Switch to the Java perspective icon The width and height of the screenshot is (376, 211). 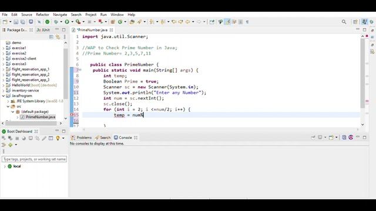[x=364, y=22]
